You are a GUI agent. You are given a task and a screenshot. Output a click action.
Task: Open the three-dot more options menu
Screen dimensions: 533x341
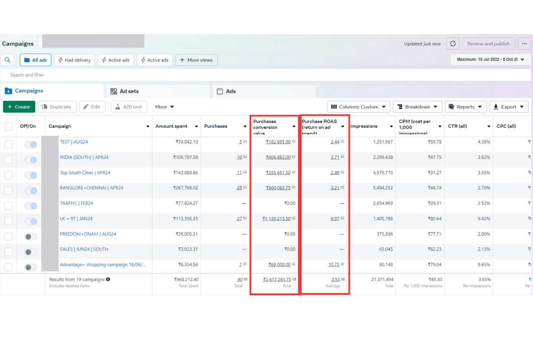[525, 44]
